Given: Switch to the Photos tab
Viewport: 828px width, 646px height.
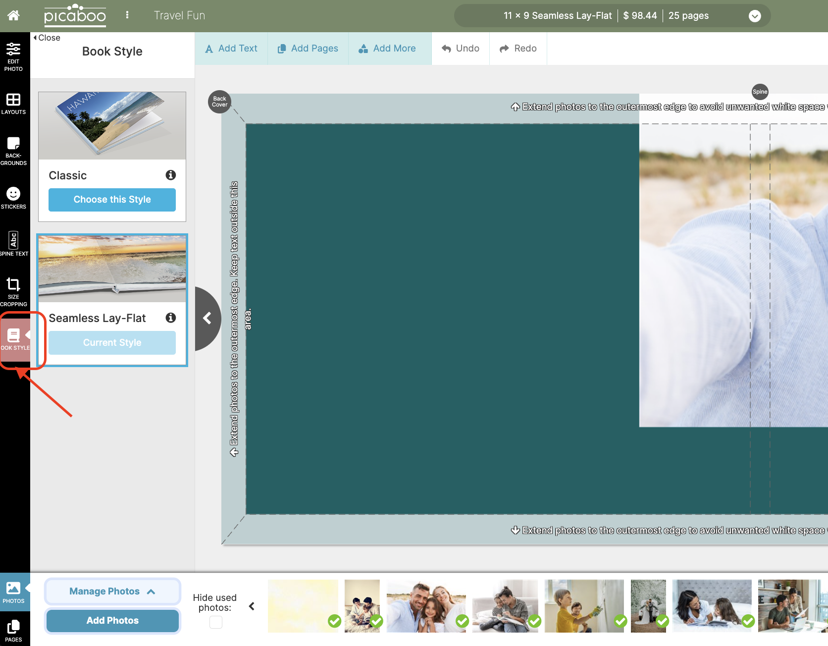Looking at the screenshot, I should tap(14, 592).
